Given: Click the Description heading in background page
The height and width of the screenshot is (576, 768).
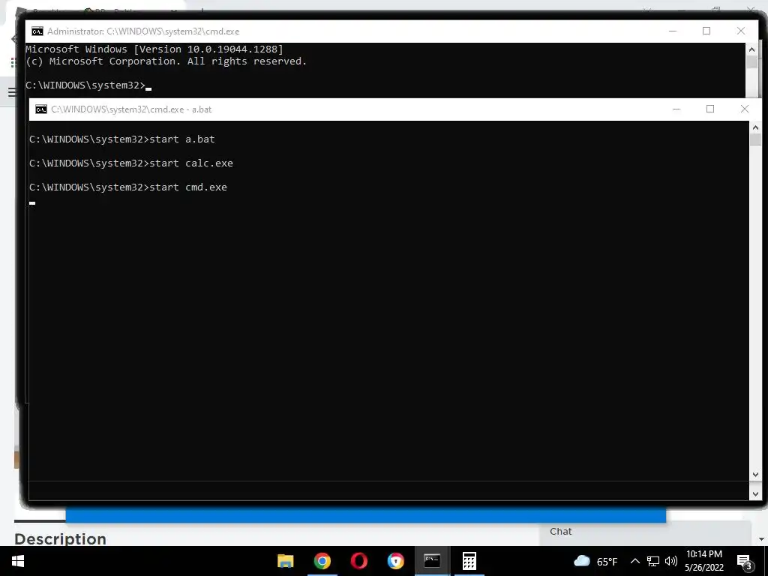Looking at the screenshot, I should [x=60, y=538].
